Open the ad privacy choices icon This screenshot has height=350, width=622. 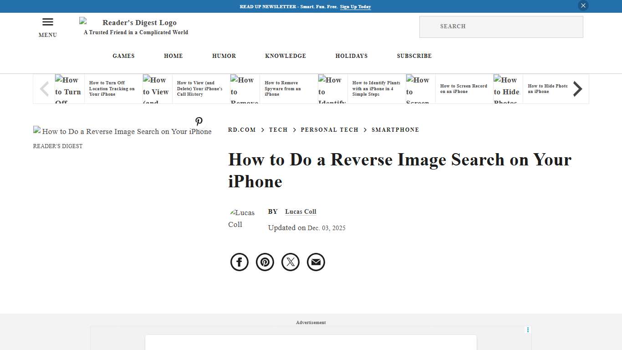point(527,329)
